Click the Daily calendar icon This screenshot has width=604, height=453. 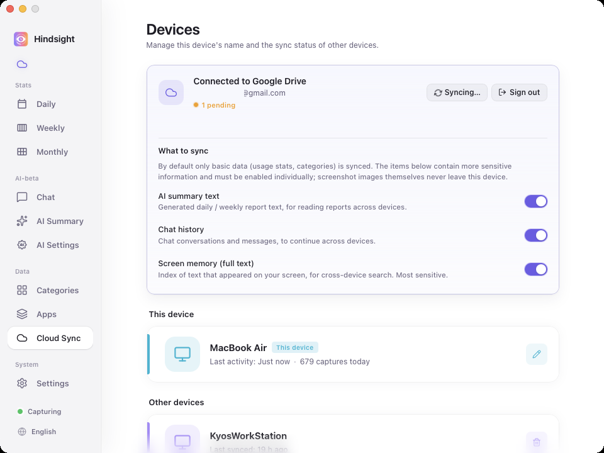pyautogui.click(x=22, y=104)
